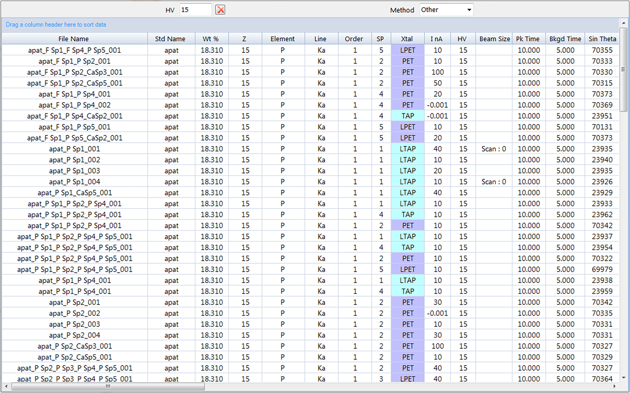Select row apat_F Sp1_P Sp2_CaSp3_001
Viewport: 630px width, 393px height.
(x=75, y=72)
